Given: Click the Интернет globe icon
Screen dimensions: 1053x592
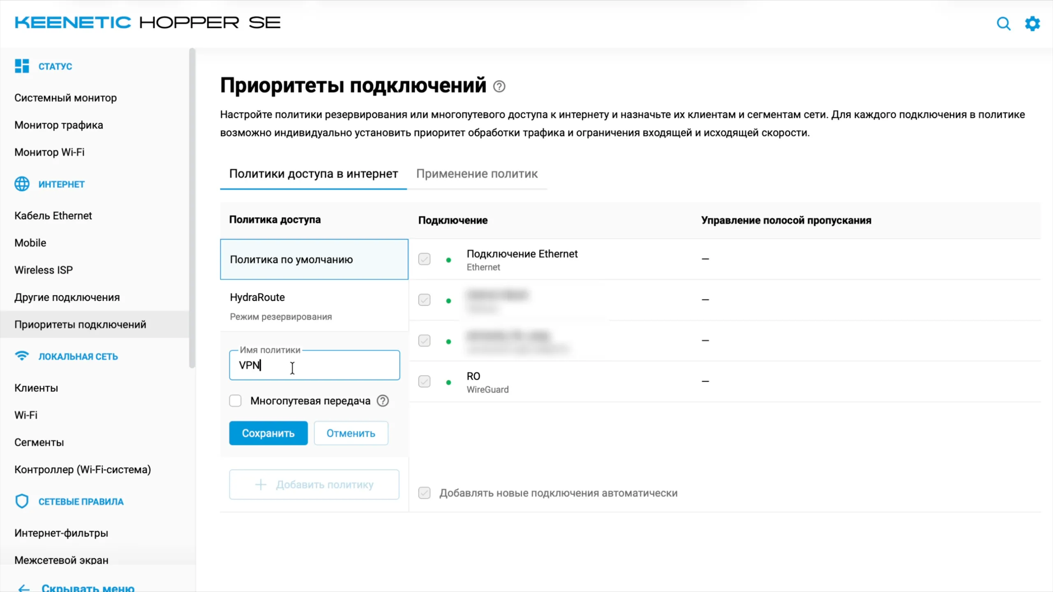Looking at the screenshot, I should pyautogui.click(x=22, y=184).
